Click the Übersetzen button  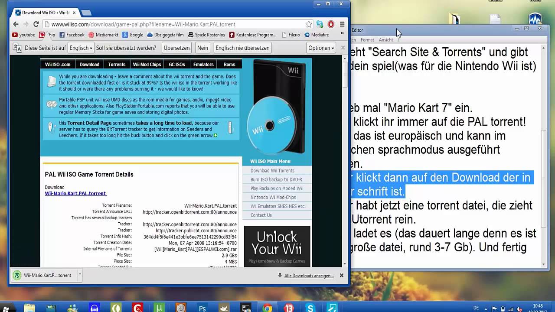tap(176, 48)
